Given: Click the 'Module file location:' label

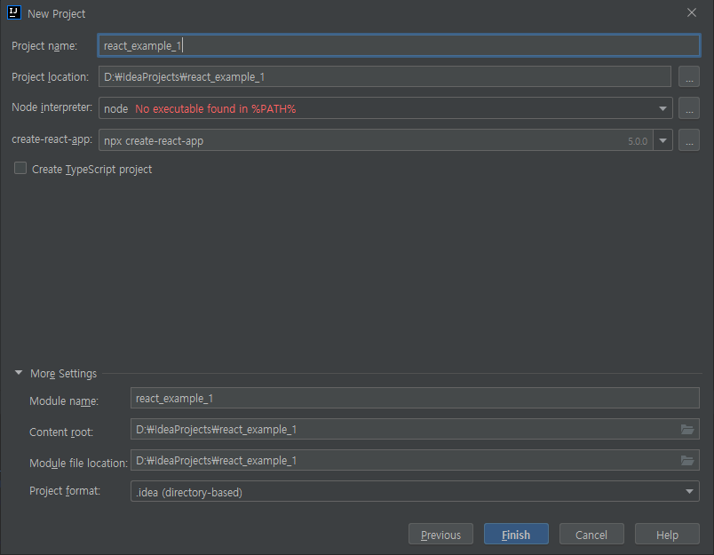Looking at the screenshot, I should click(x=78, y=463).
